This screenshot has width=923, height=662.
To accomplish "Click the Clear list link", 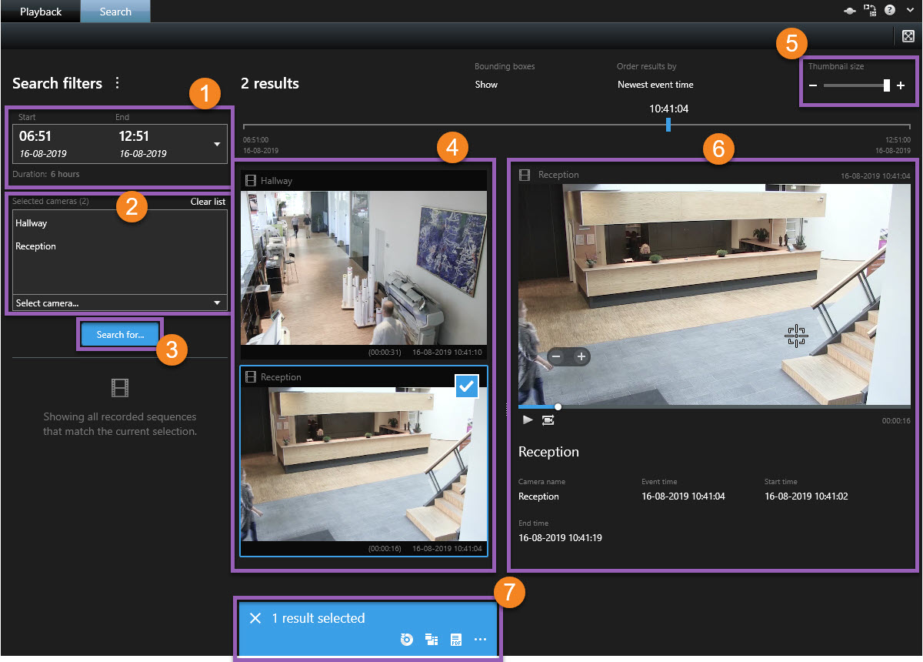I will pos(208,202).
